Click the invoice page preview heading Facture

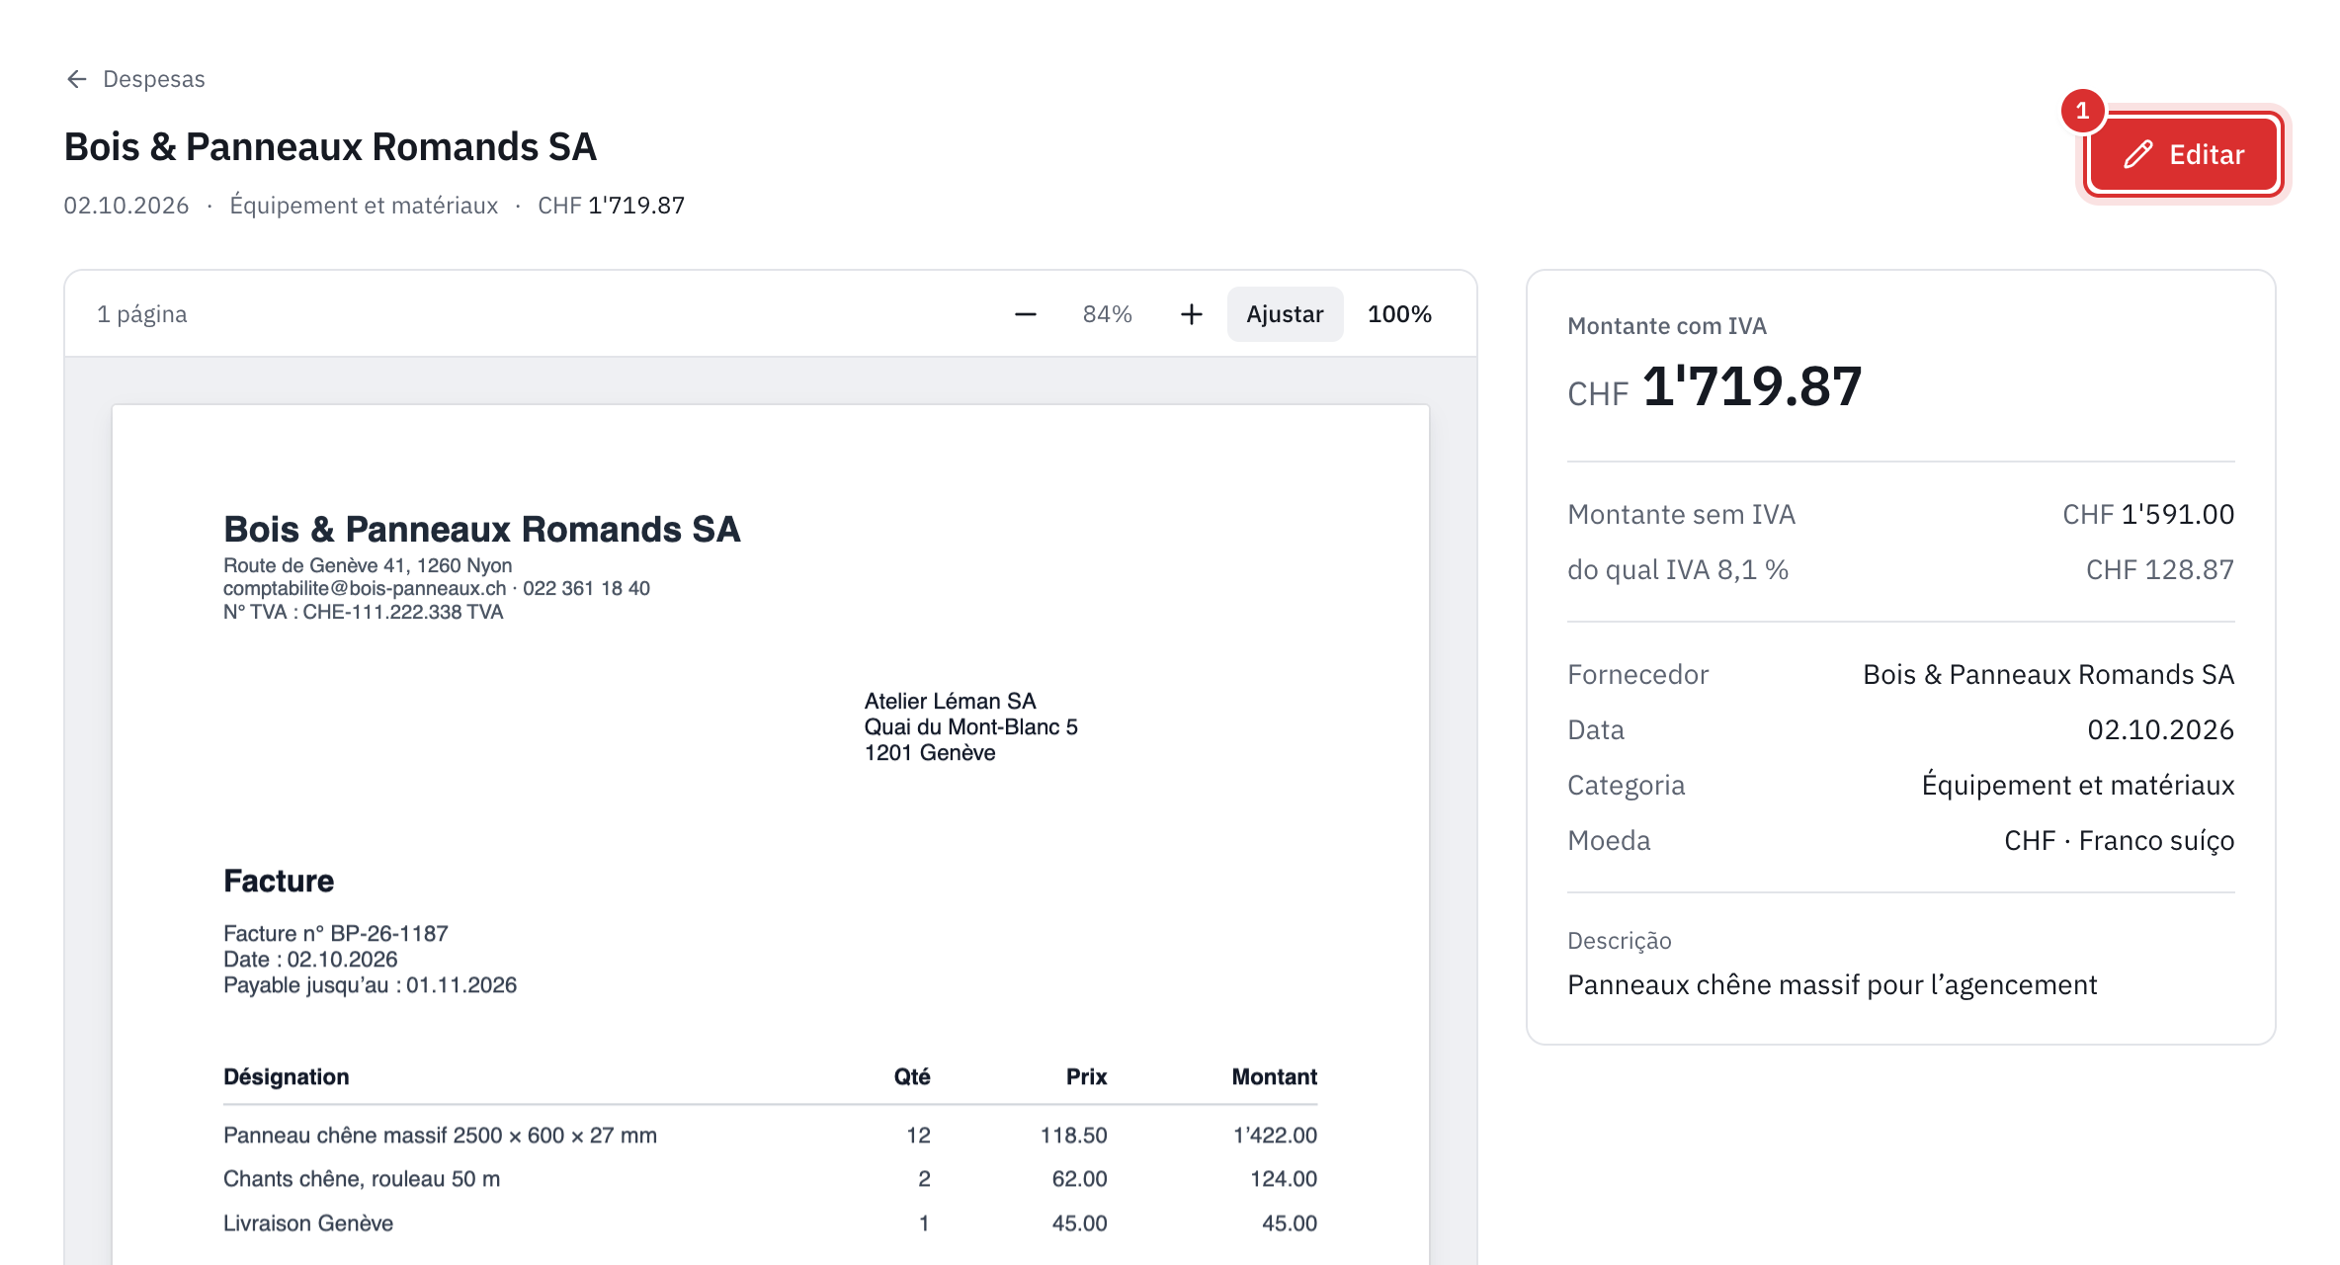pos(279,881)
